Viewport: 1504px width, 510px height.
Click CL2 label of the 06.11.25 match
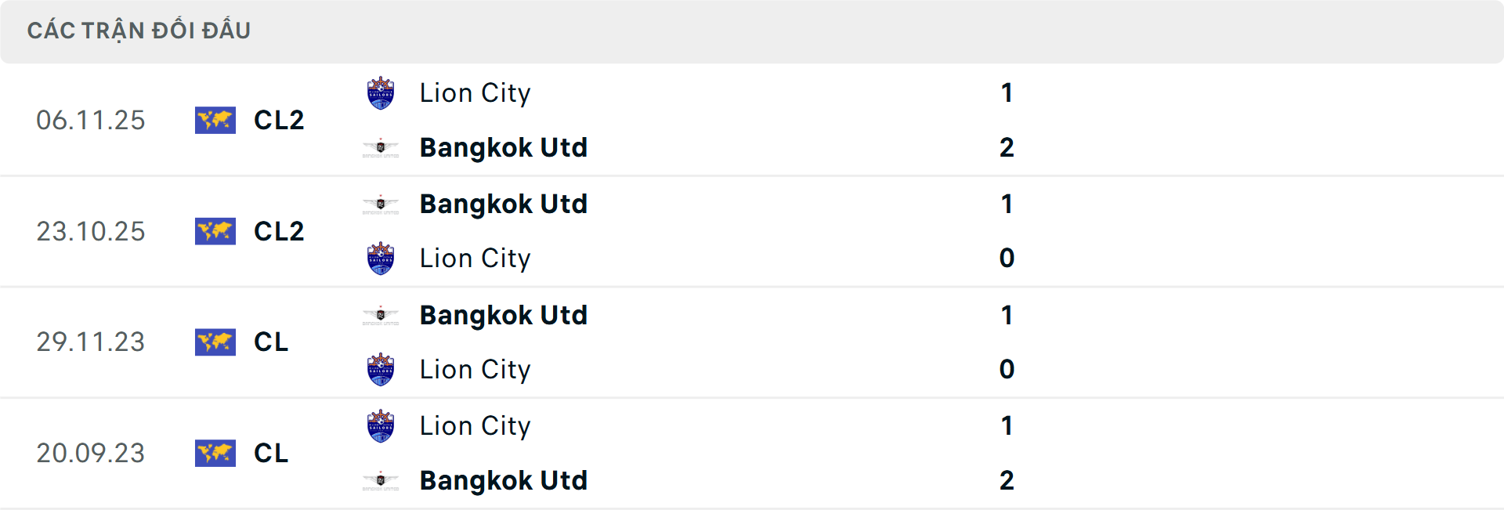(279, 121)
